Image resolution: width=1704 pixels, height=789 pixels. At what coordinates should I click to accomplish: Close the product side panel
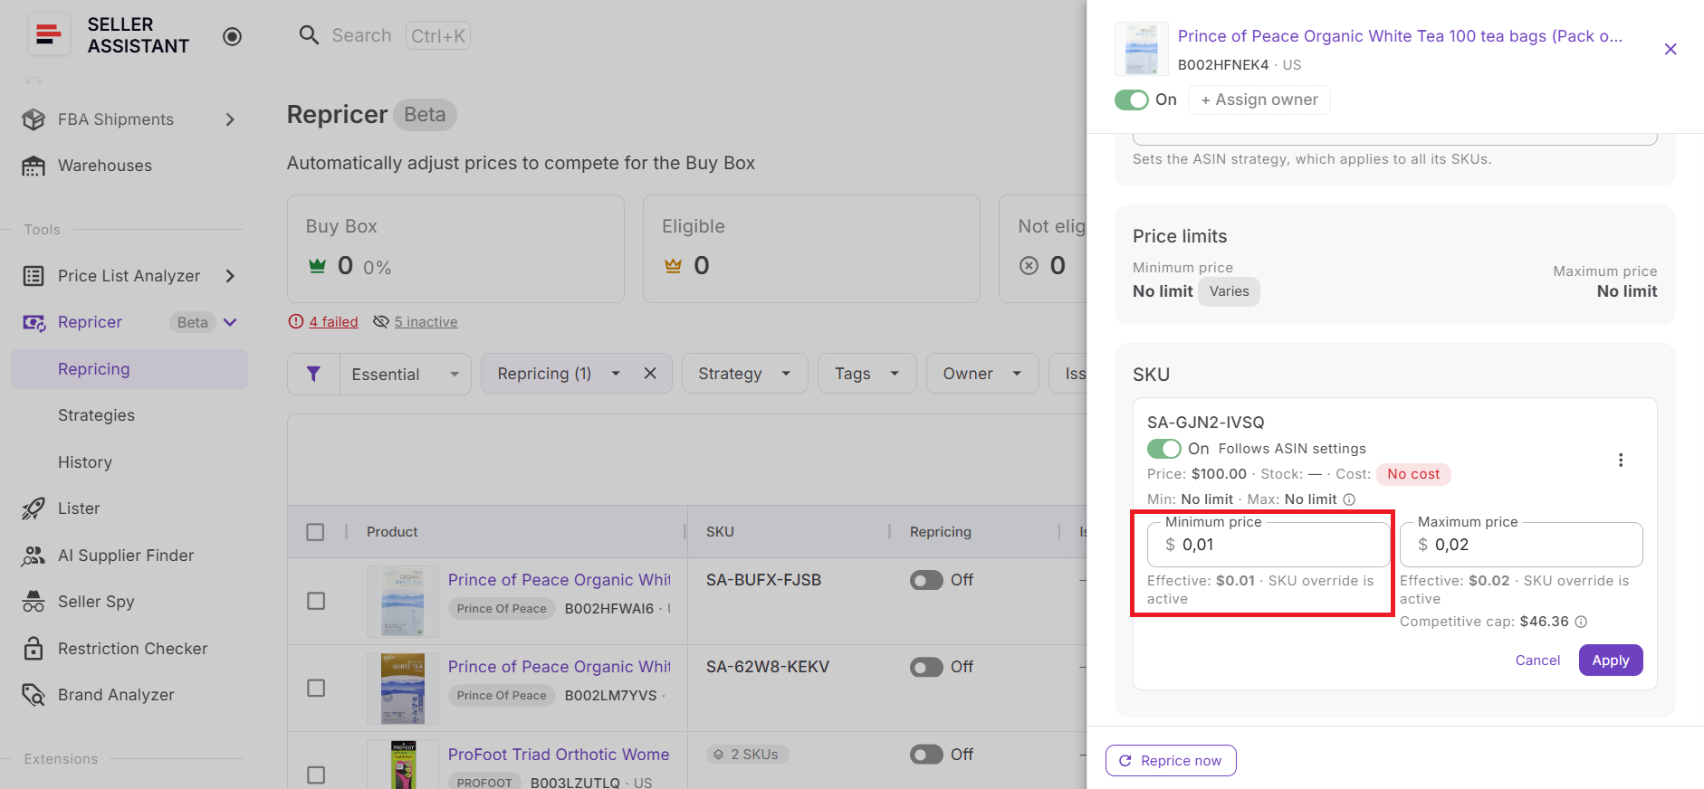pos(1670,49)
